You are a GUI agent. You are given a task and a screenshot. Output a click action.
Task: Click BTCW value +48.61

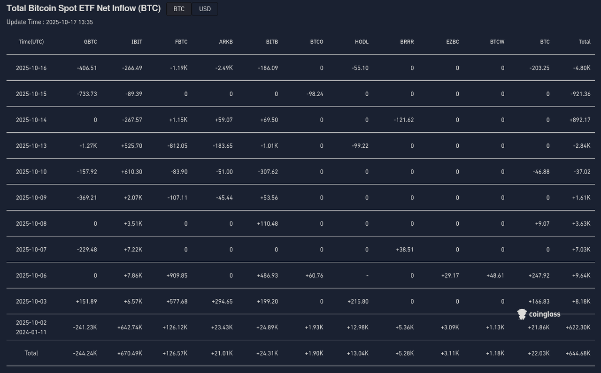pos(495,275)
